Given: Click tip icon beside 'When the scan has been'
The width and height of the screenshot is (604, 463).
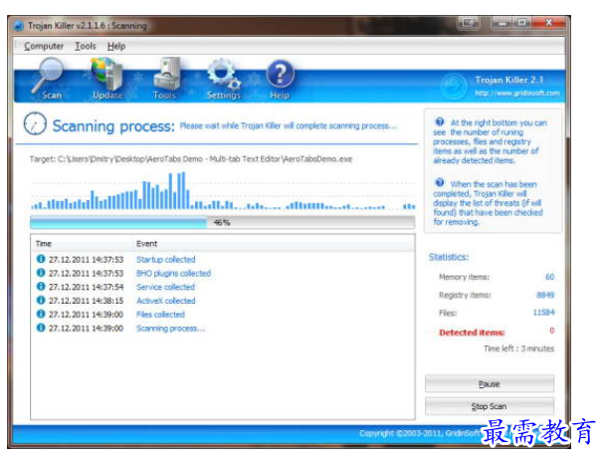Looking at the screenshot, I should [x=440, y=182].
